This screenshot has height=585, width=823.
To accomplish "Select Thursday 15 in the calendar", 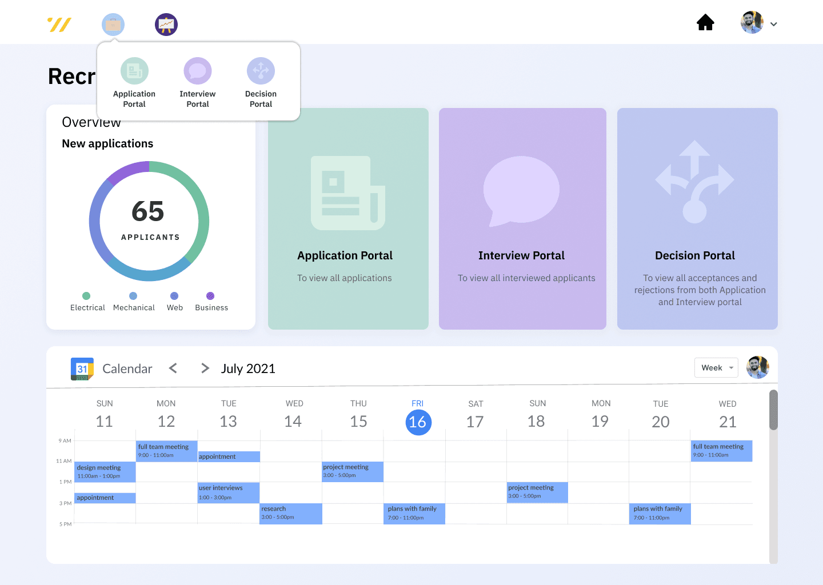I will (x=359, y=422).
